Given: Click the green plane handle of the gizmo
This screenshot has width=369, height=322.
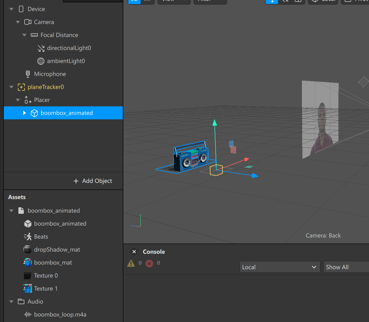Looking at the screenshot, I should (249, 167).
